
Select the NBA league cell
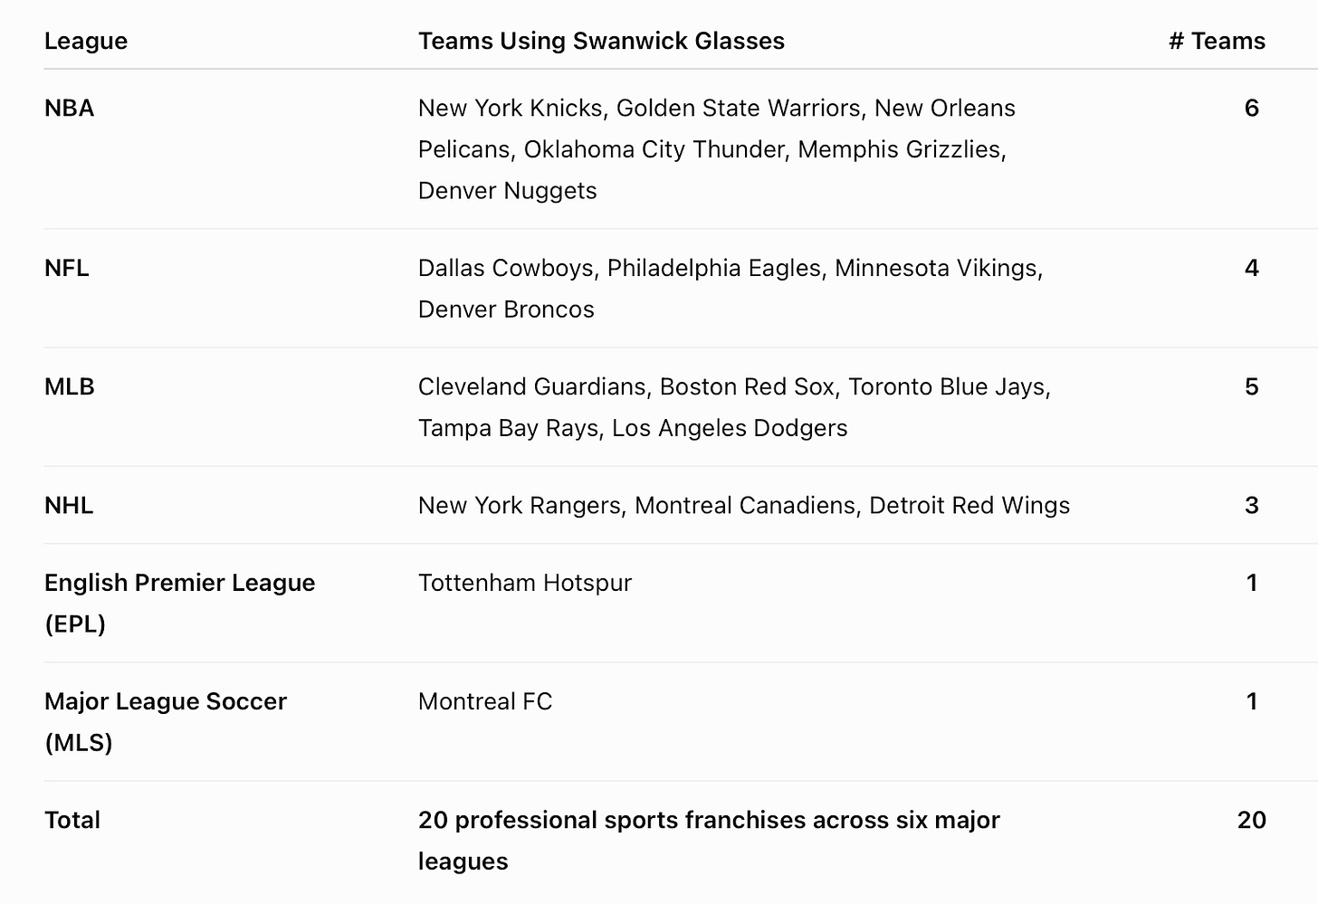70,108
